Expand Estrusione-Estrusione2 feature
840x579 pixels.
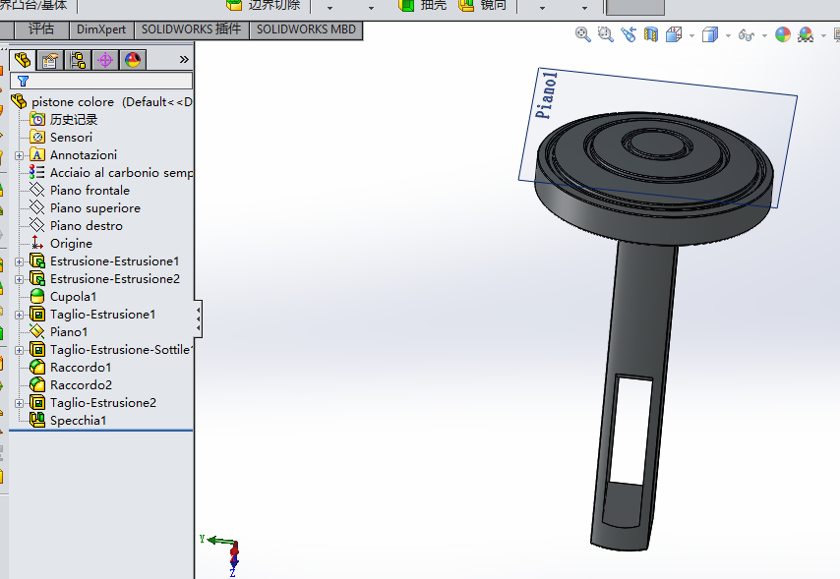(20, 279)
